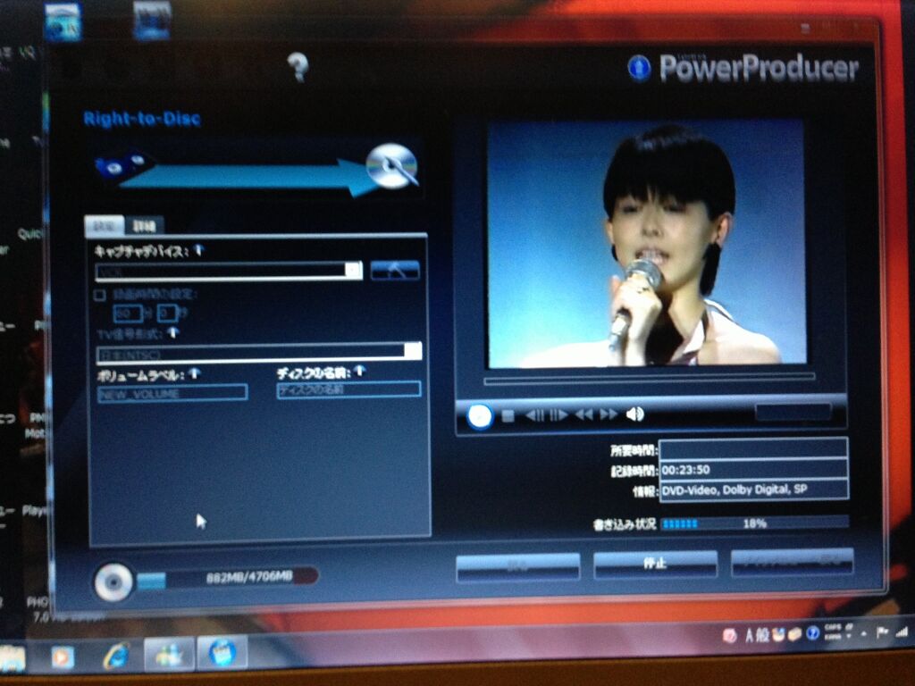Click the info icon beside ボリュームラベル
The height and width of the screenshot is (686, 915).
point(195,373)
